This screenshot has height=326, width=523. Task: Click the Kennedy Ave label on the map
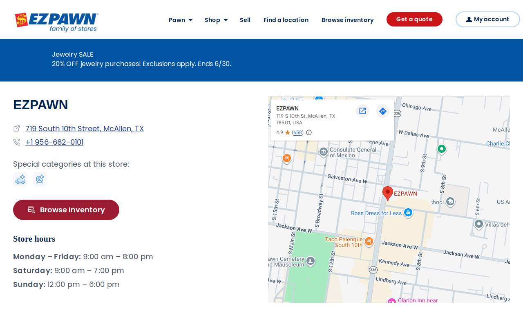(x=394, y=263)
